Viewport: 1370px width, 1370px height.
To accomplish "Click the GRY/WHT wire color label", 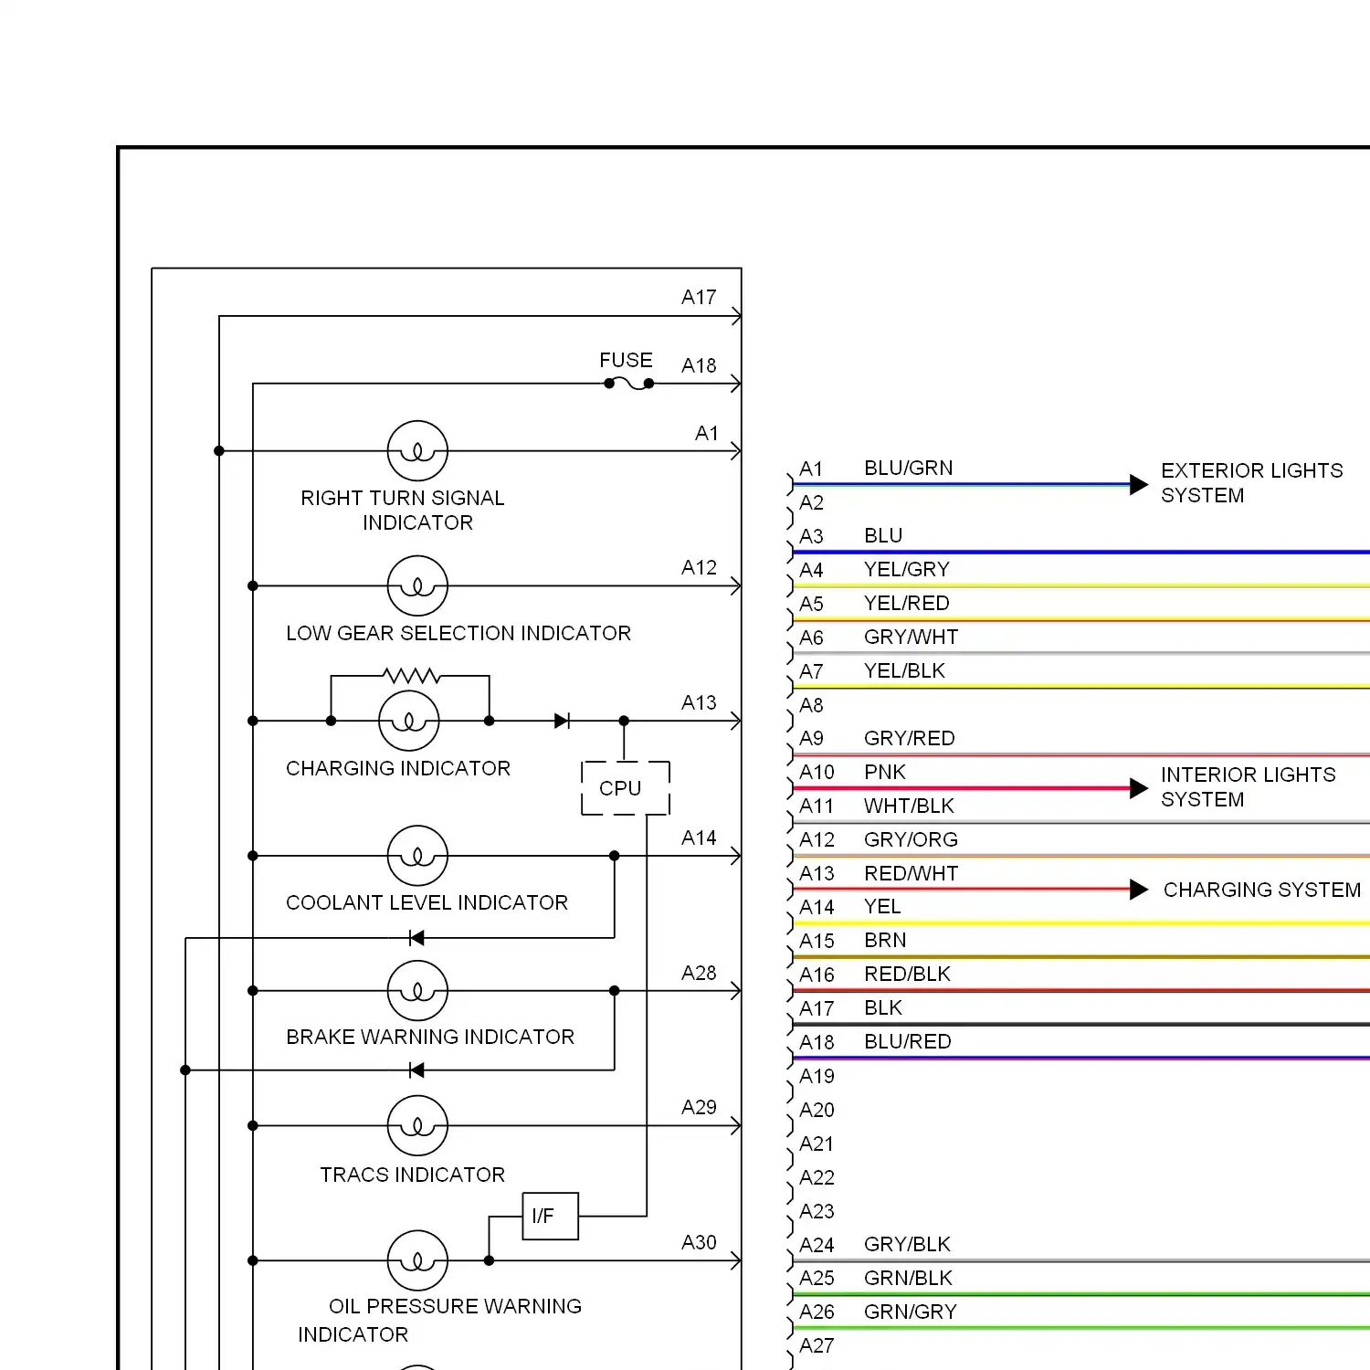I will click(912, 638).
